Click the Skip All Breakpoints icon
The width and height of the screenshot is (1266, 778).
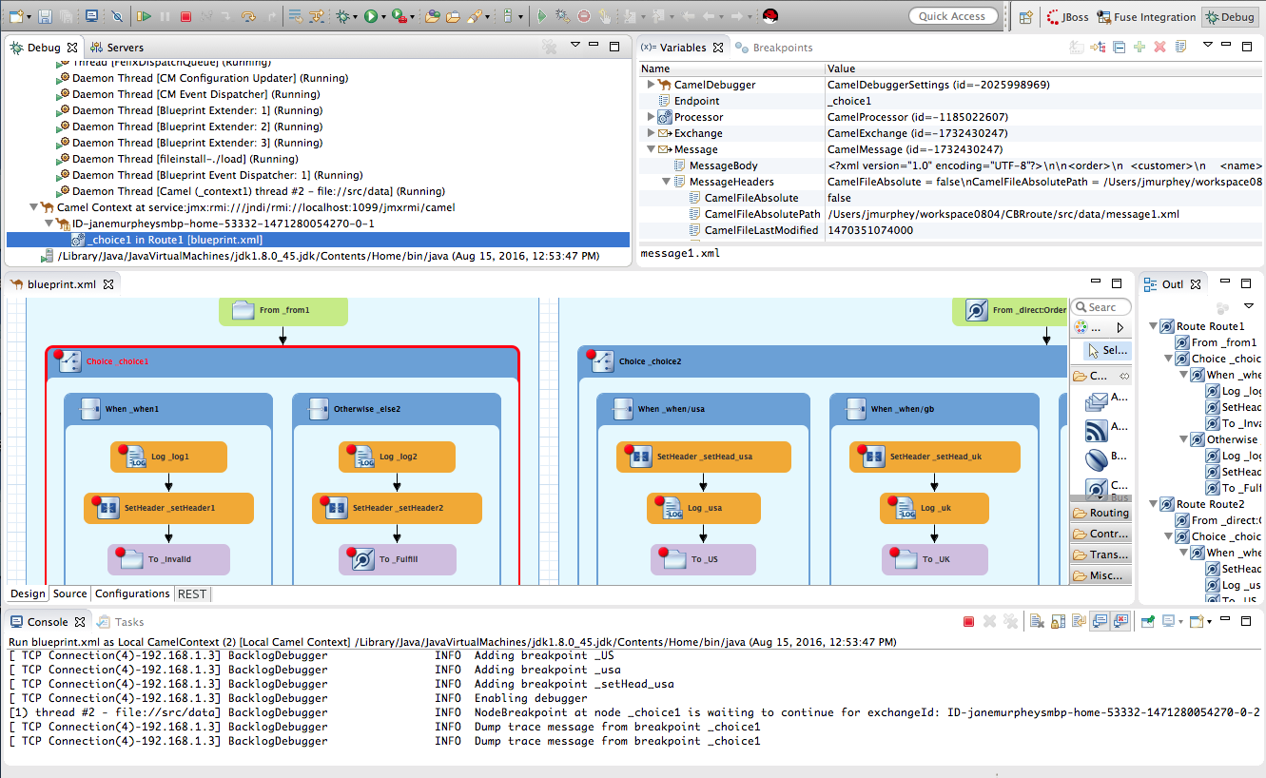(117, 16)
